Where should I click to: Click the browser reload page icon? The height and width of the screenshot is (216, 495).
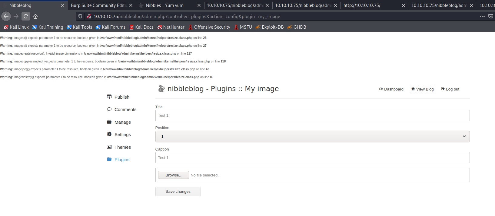coord(26,16)
